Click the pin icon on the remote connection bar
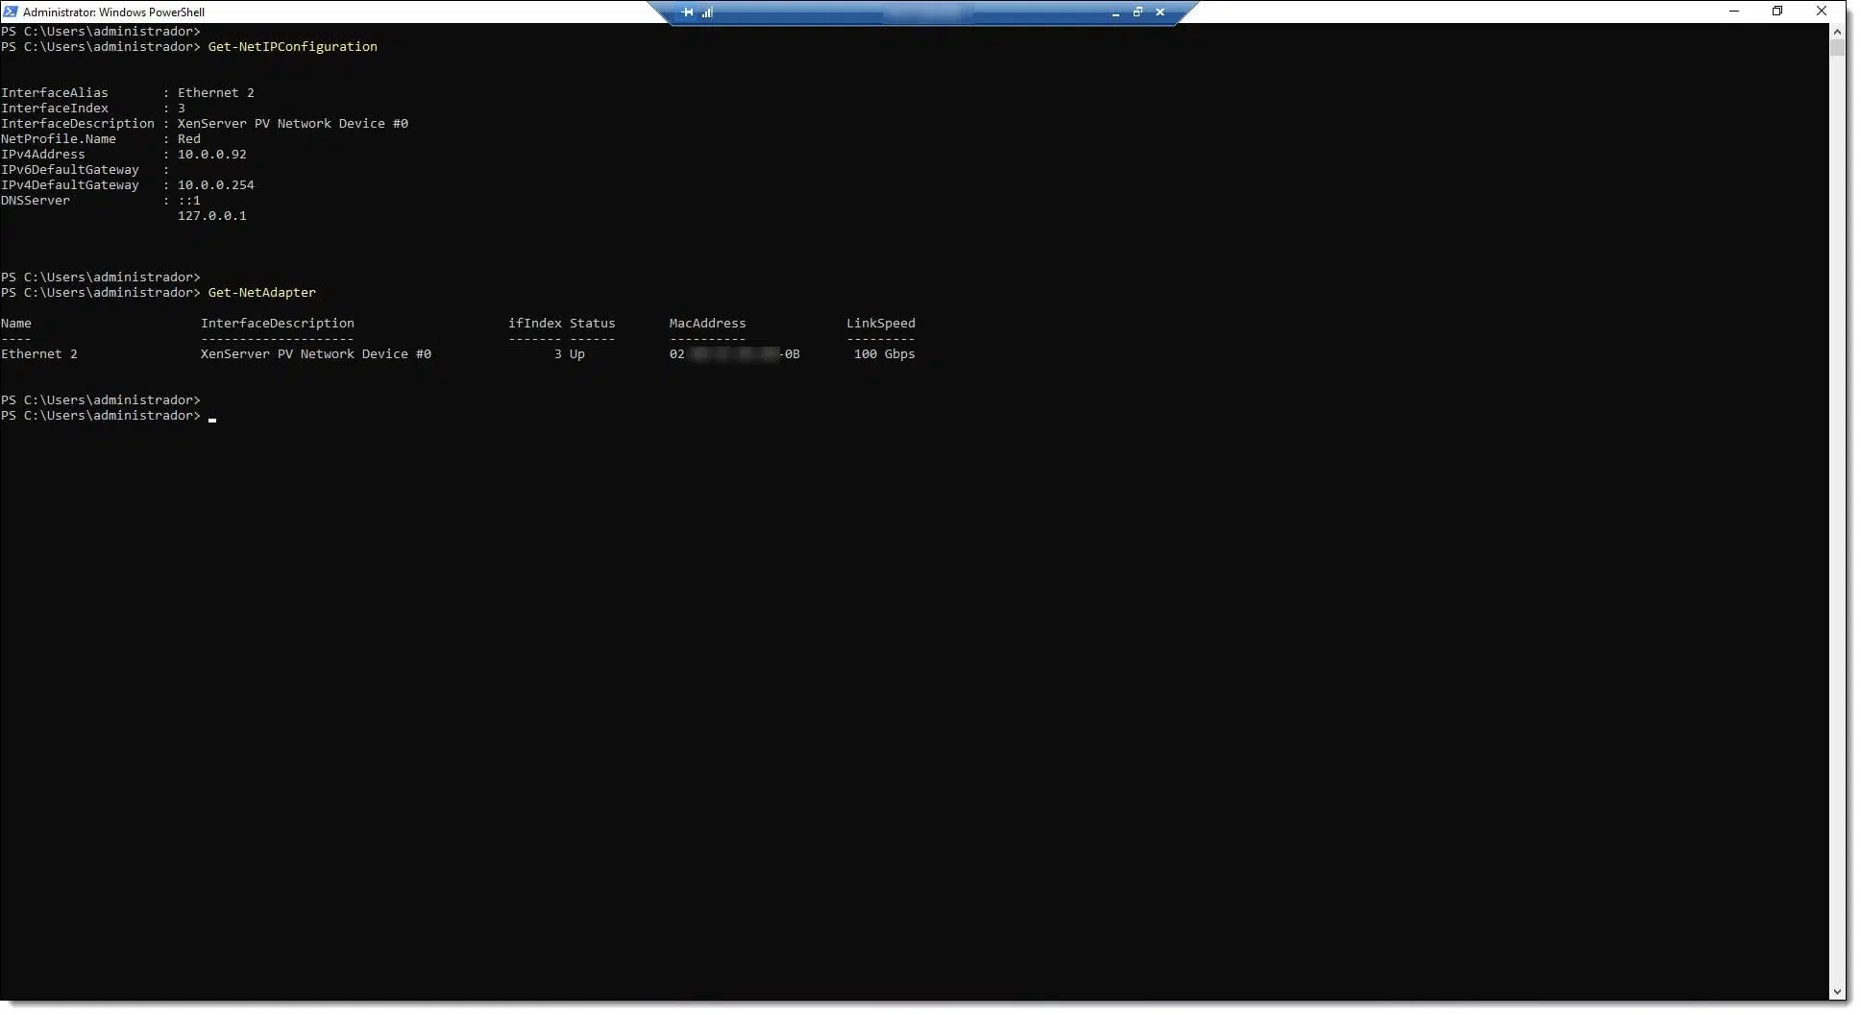Screen dimensions: 1861x1015 tap(688, 12)
